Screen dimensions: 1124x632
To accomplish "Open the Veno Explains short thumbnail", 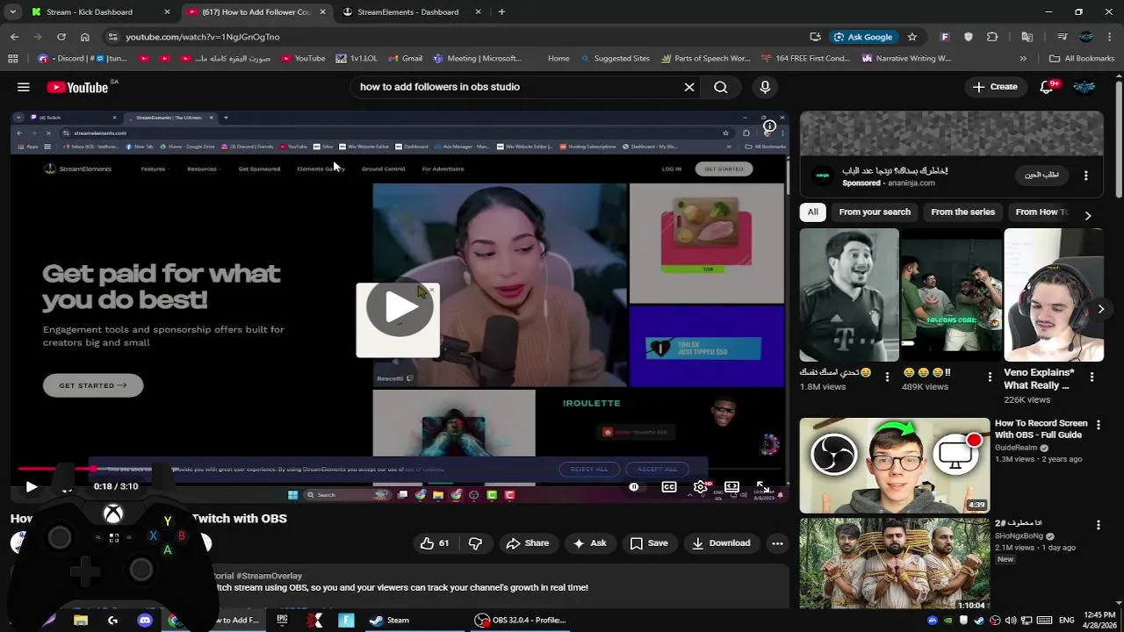I will click(x=1054, y=295).
